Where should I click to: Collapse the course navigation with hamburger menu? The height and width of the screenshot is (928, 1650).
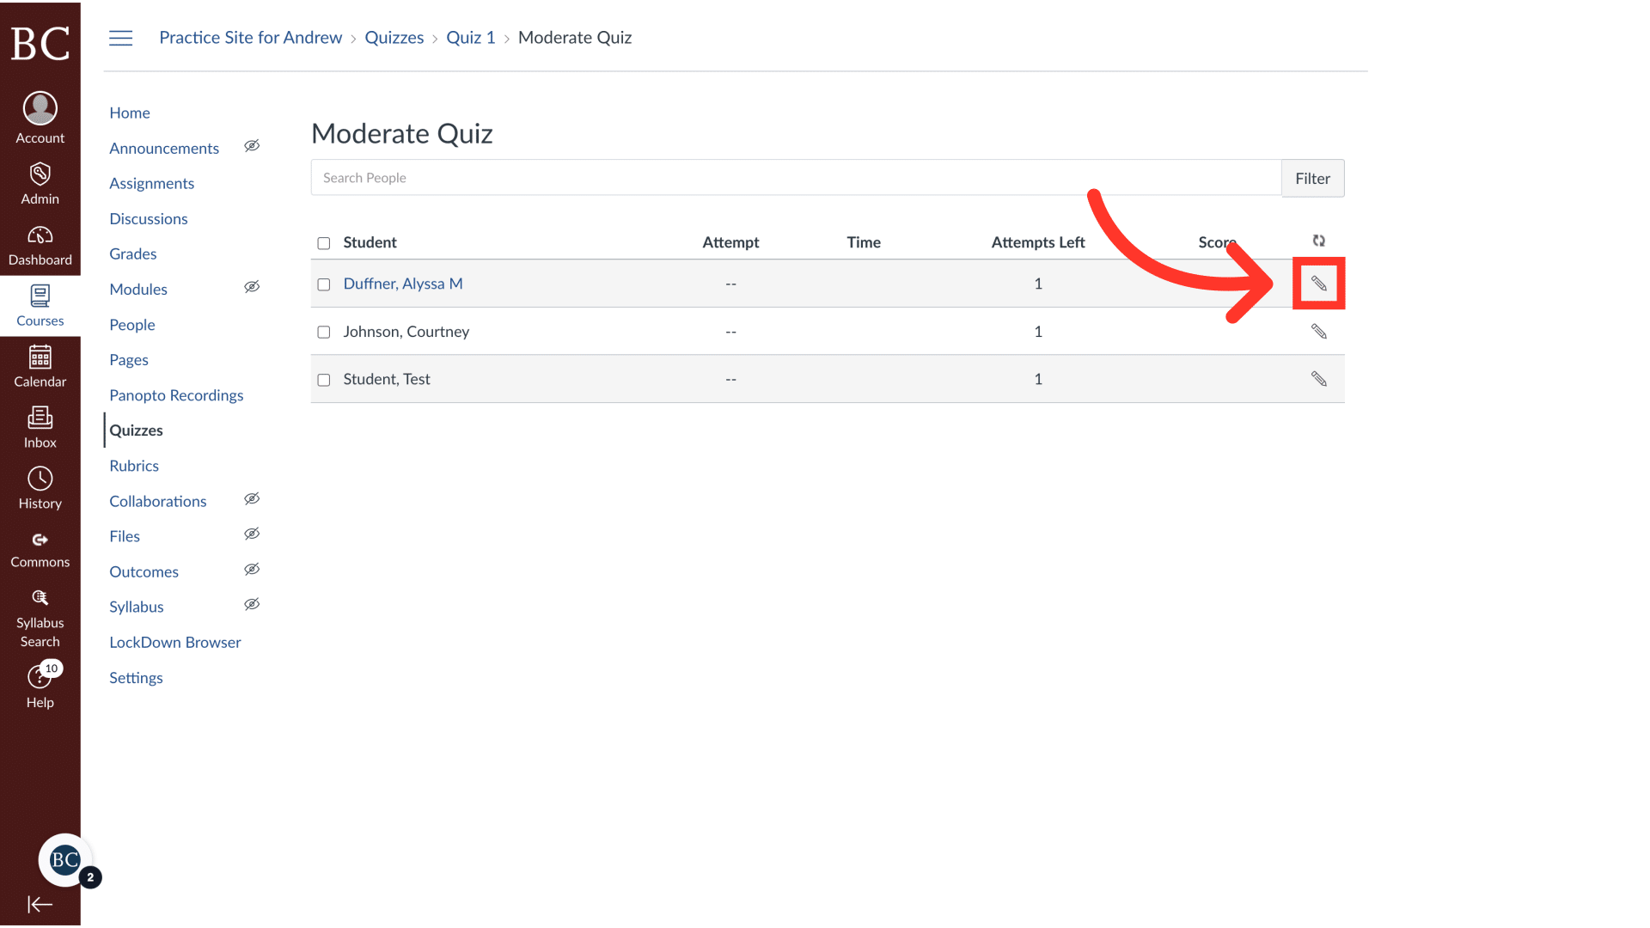click(120, 38)
